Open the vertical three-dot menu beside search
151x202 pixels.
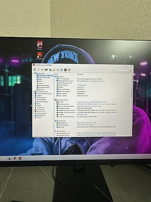click(x=131, y=71)
